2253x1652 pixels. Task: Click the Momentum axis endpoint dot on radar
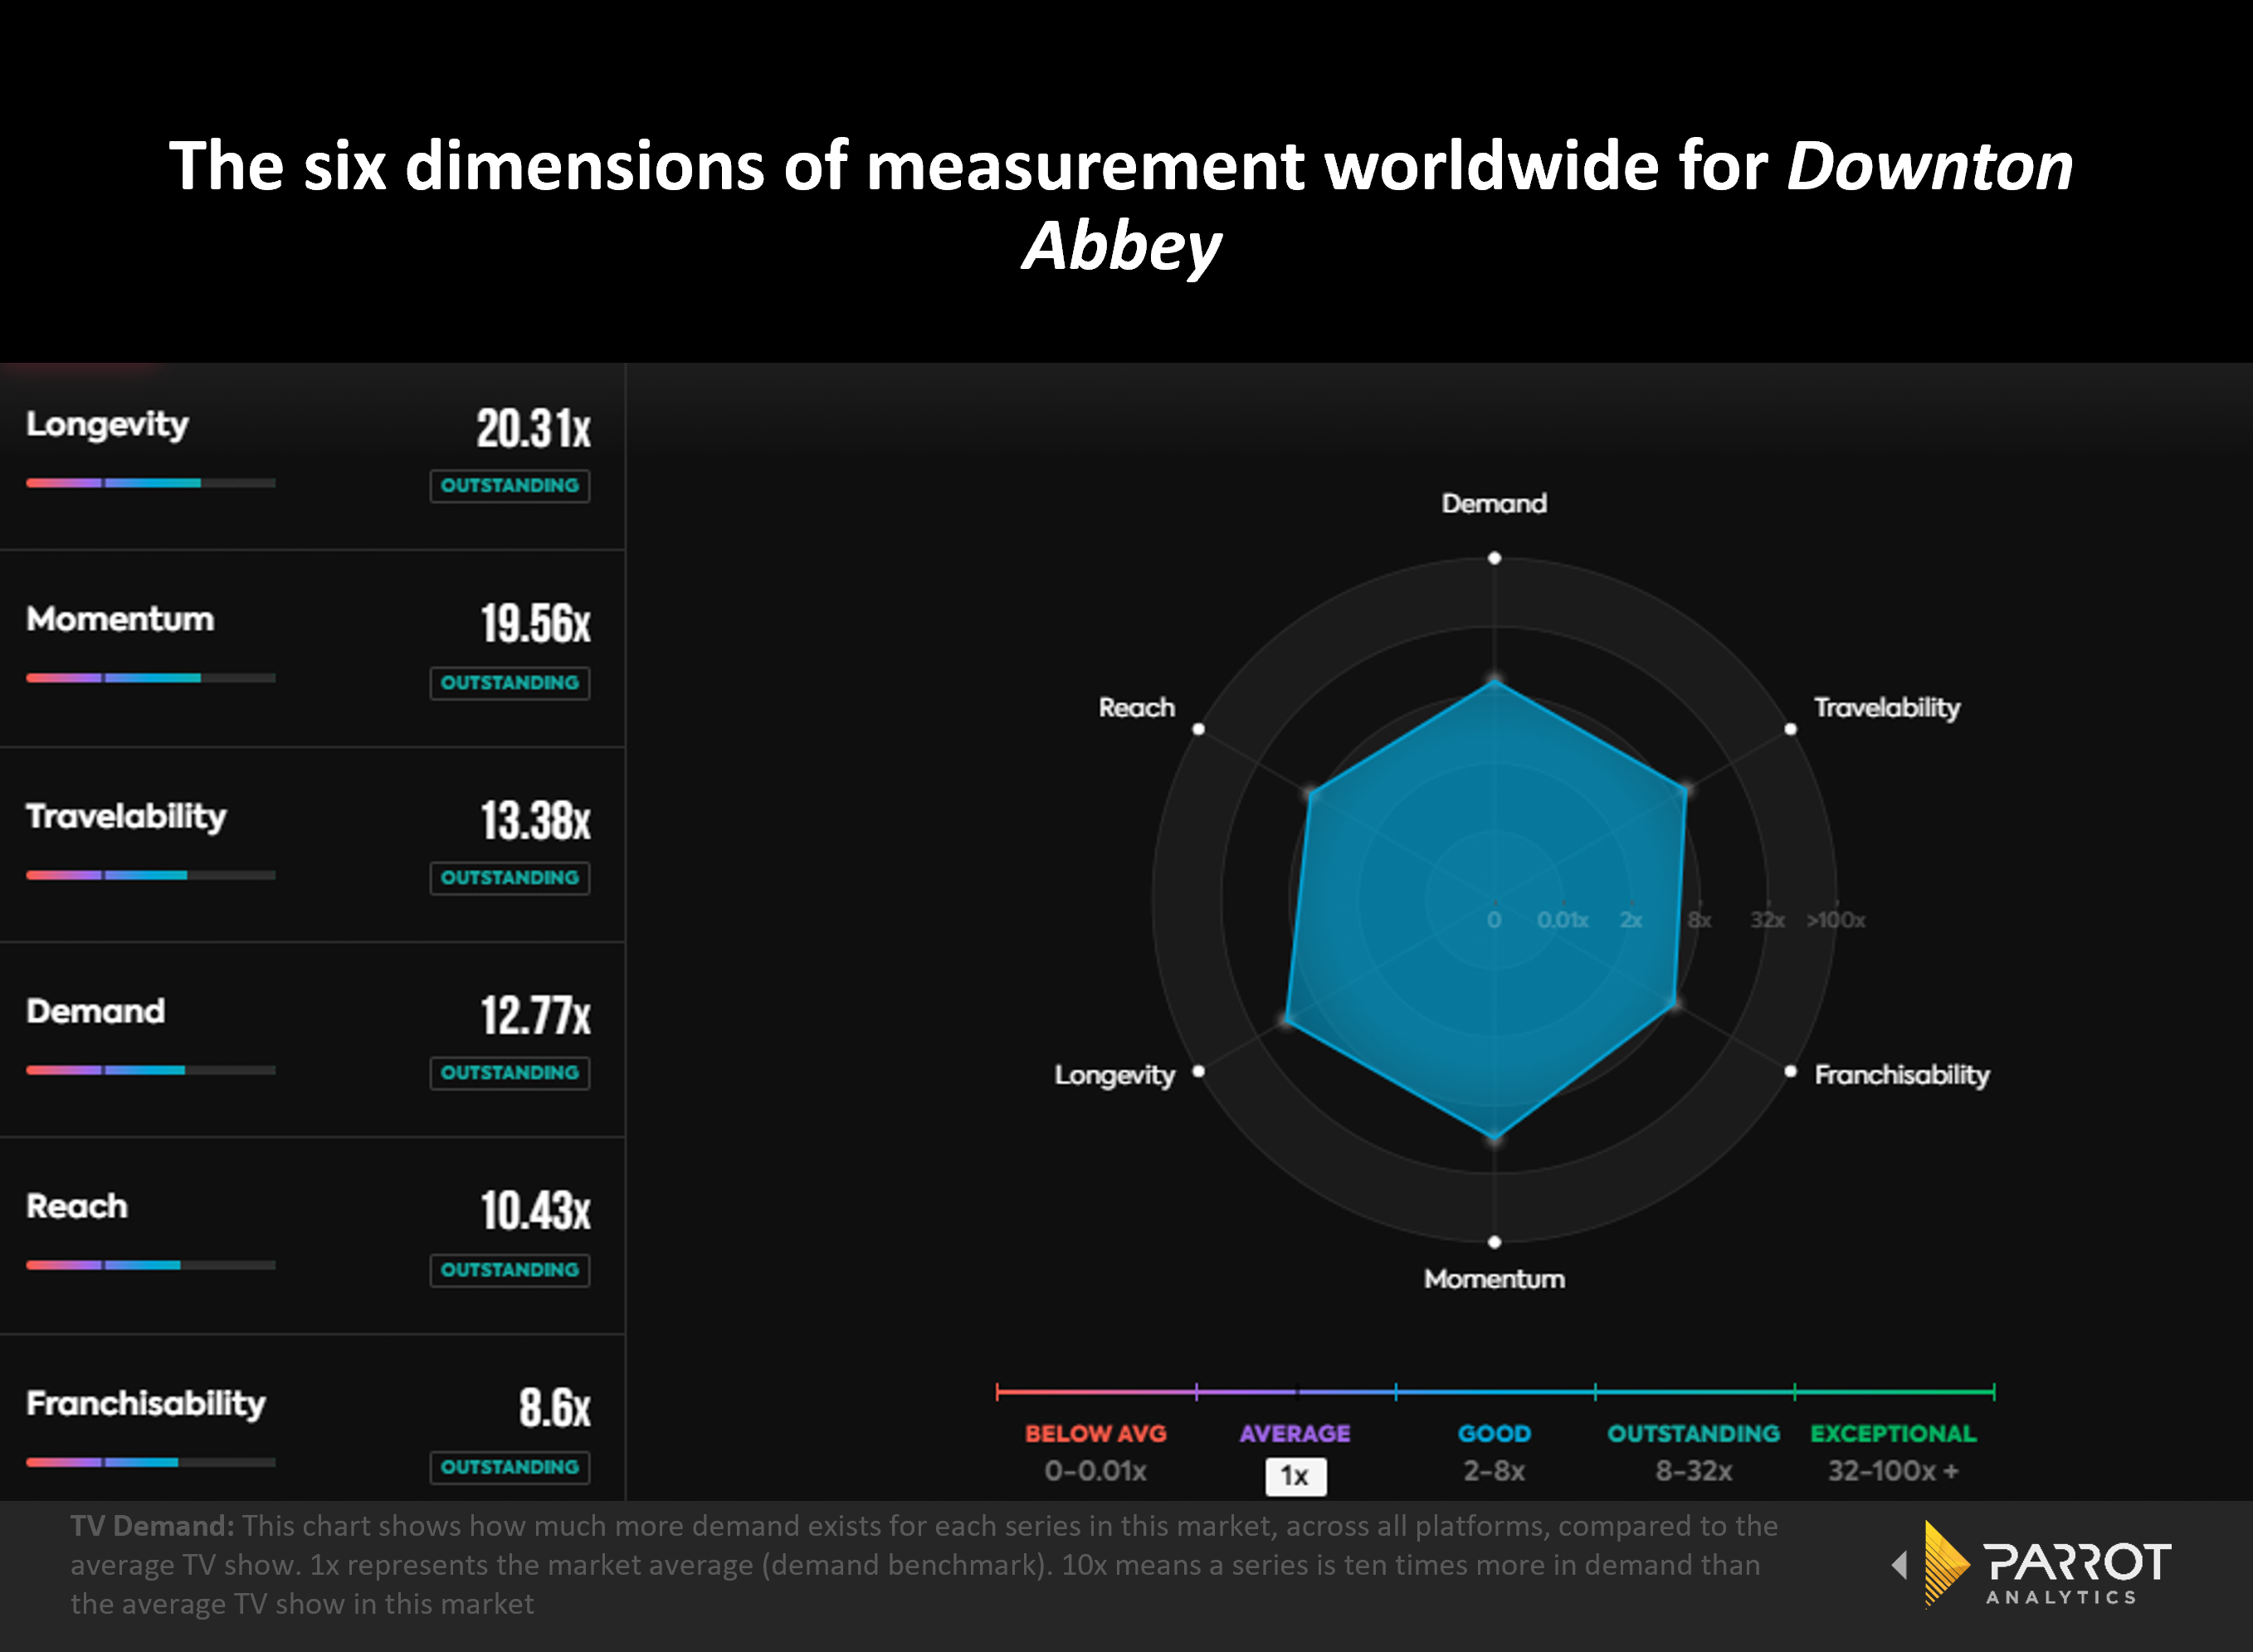1495,1242
